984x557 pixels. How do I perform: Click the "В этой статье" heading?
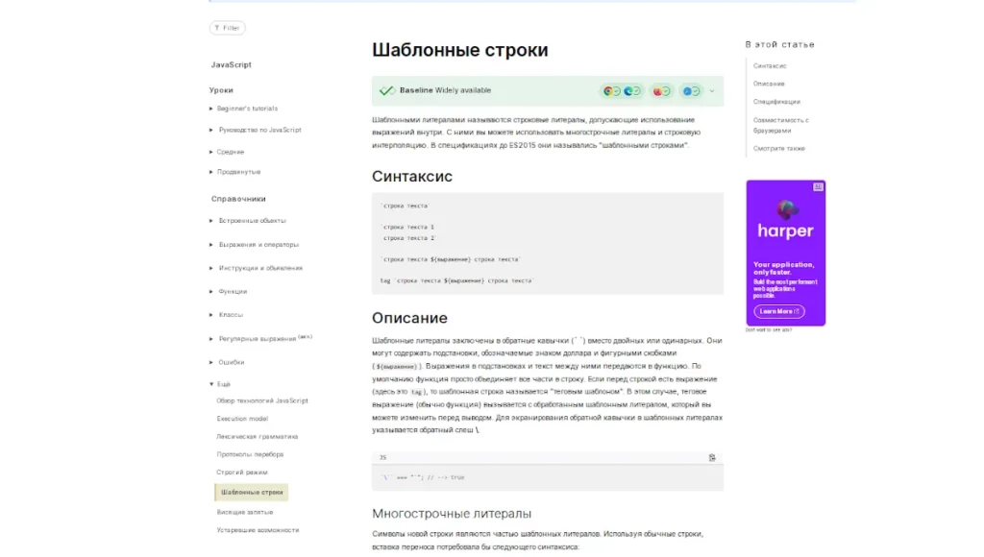coord(779,44)
